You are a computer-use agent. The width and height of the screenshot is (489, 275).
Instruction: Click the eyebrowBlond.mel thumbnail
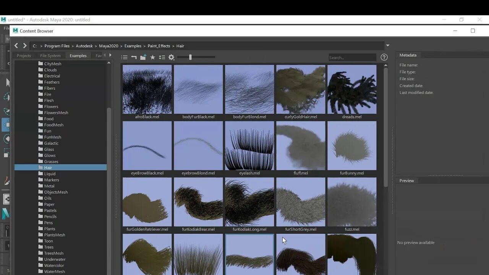pos(198,146)
